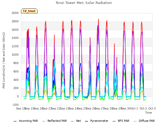
Task: Click the -200 y-axis tick value
Action: (15, 105)
